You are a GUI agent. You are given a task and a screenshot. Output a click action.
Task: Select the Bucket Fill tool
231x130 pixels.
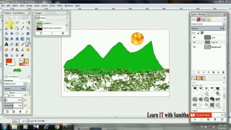pos(12,44)
